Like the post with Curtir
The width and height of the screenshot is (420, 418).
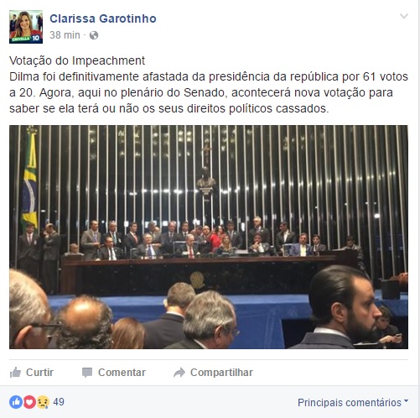coord(32,373)
